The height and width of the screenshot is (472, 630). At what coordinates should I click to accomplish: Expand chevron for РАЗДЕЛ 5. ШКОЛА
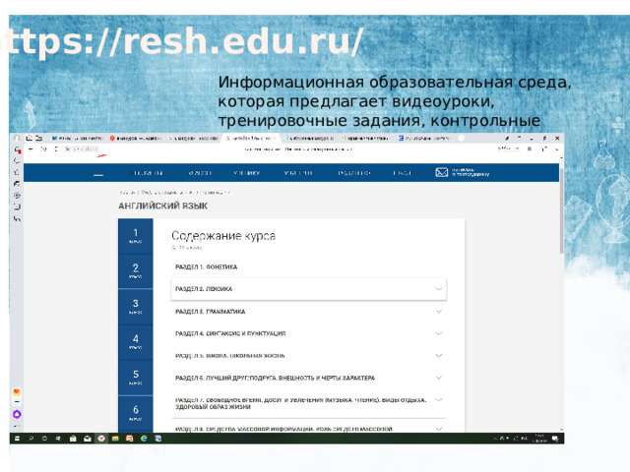(x=439, y=356)
